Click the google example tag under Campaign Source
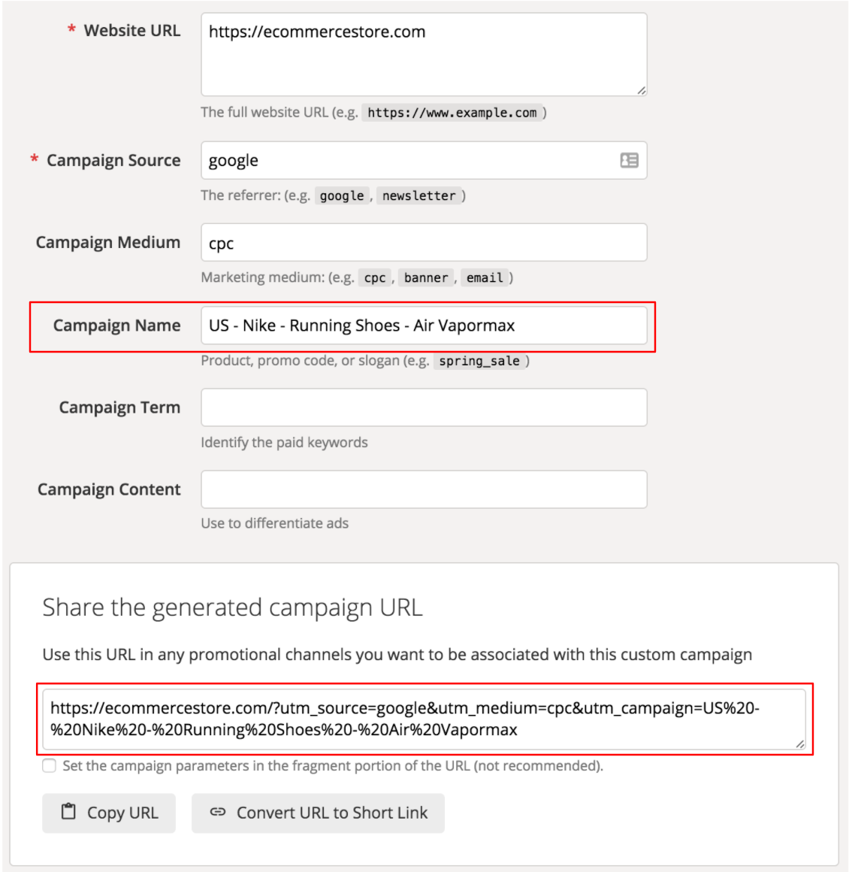 342,196
